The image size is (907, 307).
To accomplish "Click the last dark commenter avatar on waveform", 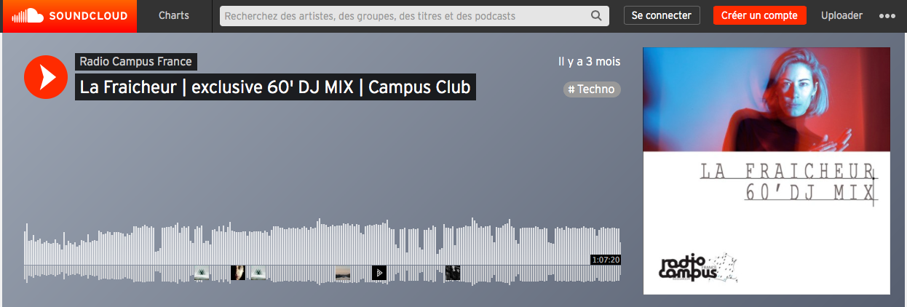I will (x=453, y=273).
